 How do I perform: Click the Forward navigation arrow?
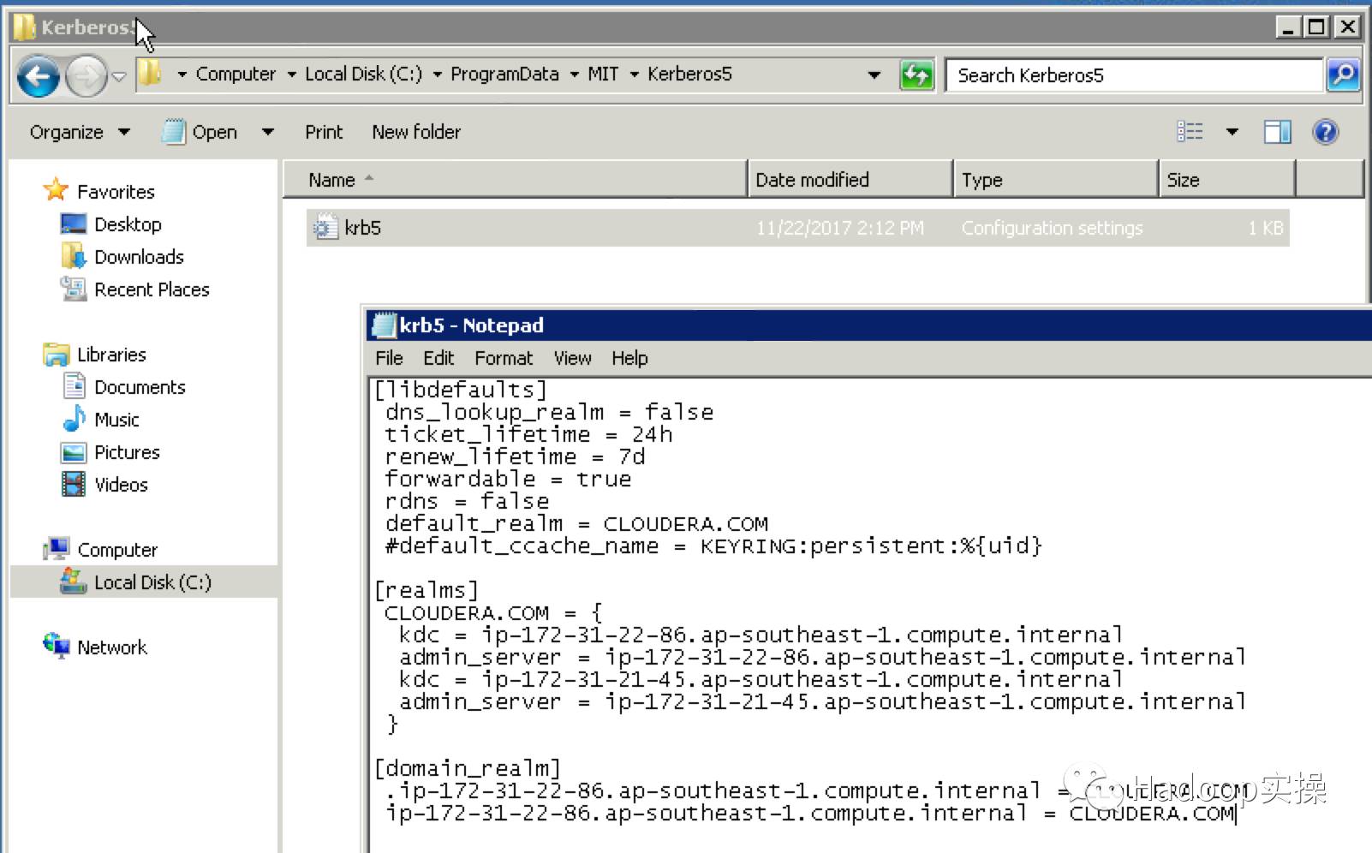point(86,77)
